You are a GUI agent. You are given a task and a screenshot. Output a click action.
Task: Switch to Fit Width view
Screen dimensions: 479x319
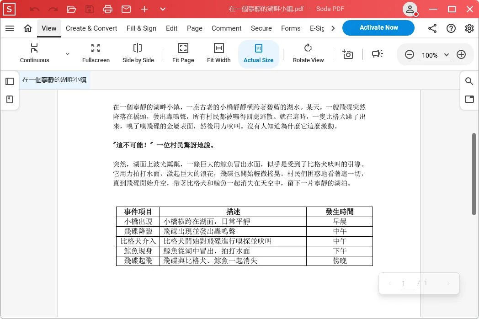[x=218, y=53]
